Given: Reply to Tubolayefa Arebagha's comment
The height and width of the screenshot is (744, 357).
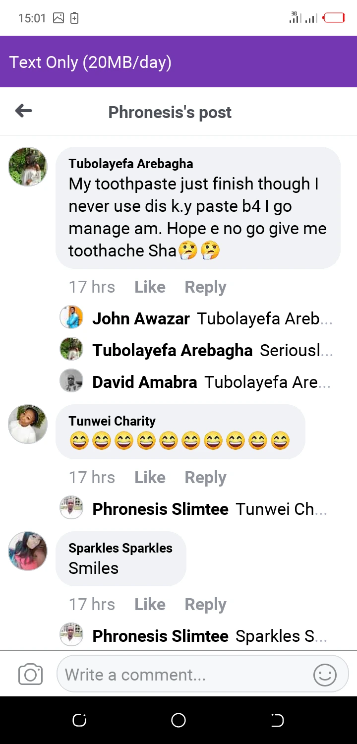Looking at the screenshot, I should click(205, 287).
